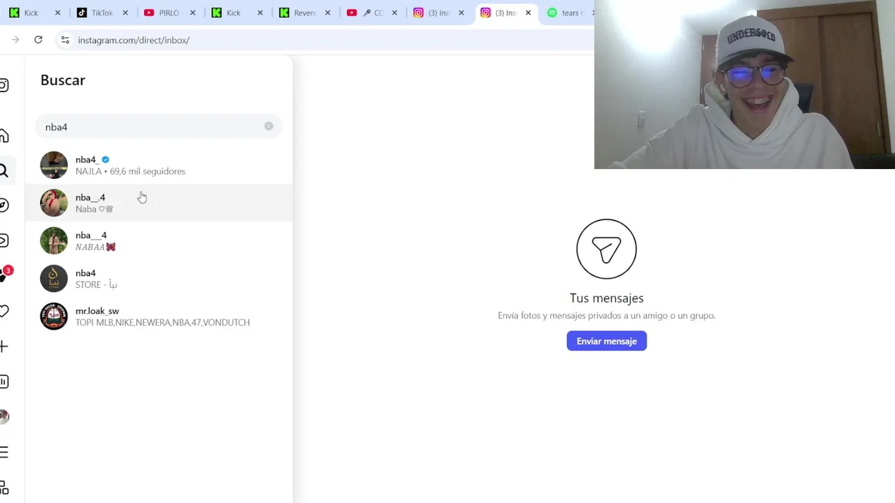Image resolution: width=895 pixels, height=503 pixels.
Task: Click the Buscar heading
Action: [63, 80]
